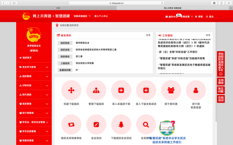Expand 对标定级 sidebar menu
The image size is (233, 145).
(34, 85)
